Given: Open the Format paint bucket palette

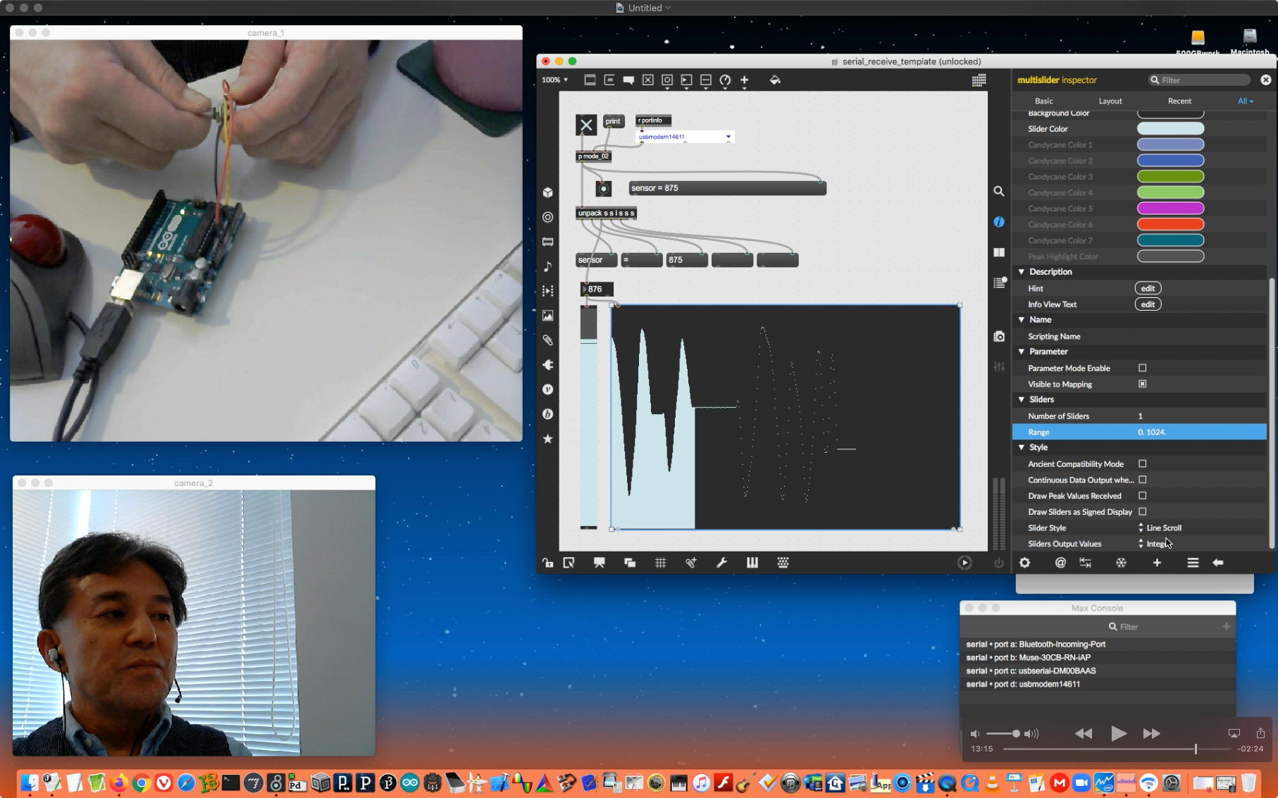Looking at the screenshot, I should tap(775, 80).
